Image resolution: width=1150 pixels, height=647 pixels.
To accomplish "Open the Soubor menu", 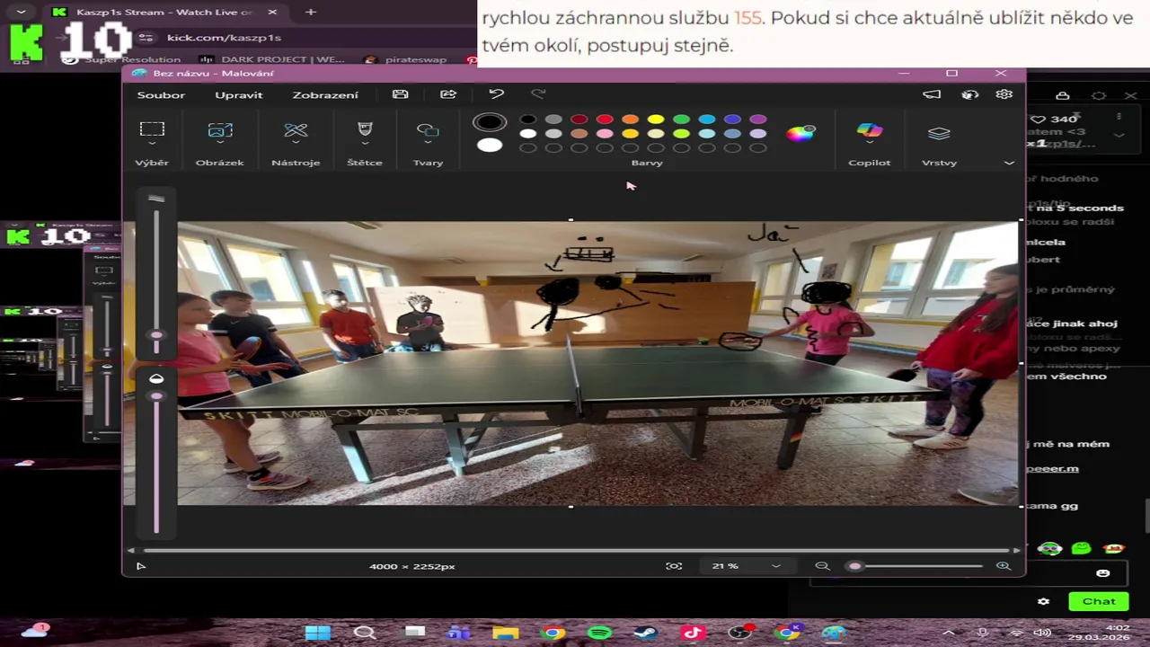I will click(x=161, y=94).
